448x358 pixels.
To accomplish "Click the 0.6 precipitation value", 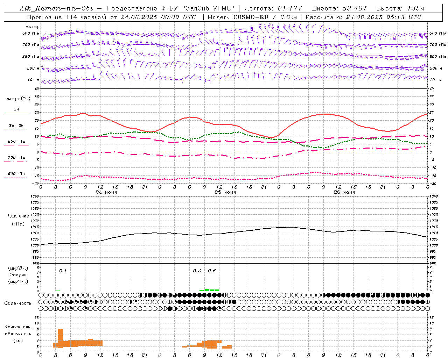I will 212,271.
